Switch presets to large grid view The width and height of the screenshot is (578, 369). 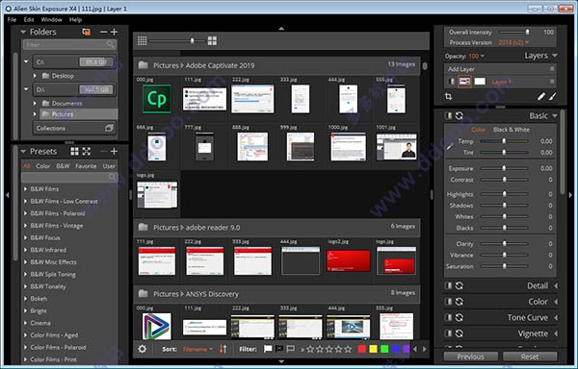tap(74, 152)
